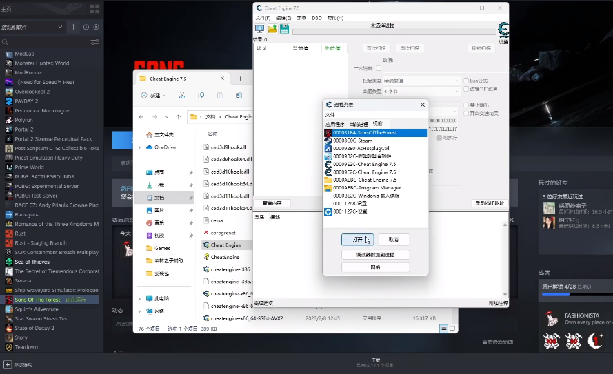Expand the 此电脑 tree node
This screenshot has width=613, height=374.
click(x=139, y=299)
